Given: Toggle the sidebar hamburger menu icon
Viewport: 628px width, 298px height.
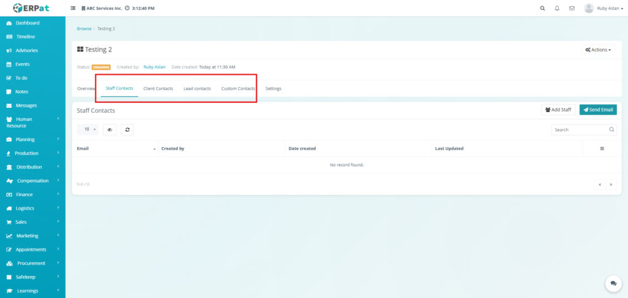Looking at the screenshot, I should click(74, 9).
